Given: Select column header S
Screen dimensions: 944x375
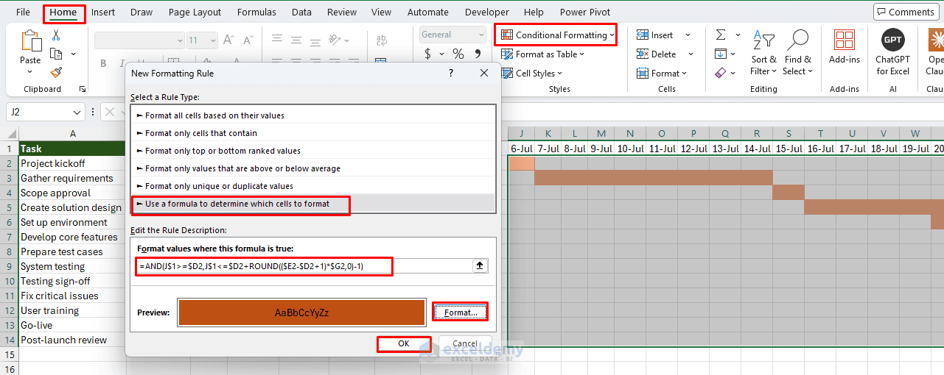Looking at the screenshot, I should click(x=789, y=133).
